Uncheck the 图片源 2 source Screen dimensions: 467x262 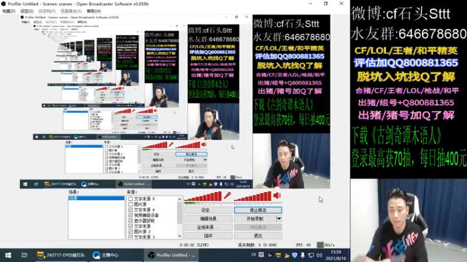(130, 231)
